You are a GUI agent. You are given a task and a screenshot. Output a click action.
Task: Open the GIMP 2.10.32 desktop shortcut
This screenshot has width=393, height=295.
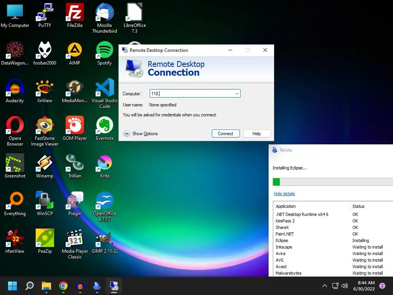click(x=104, y=241)
